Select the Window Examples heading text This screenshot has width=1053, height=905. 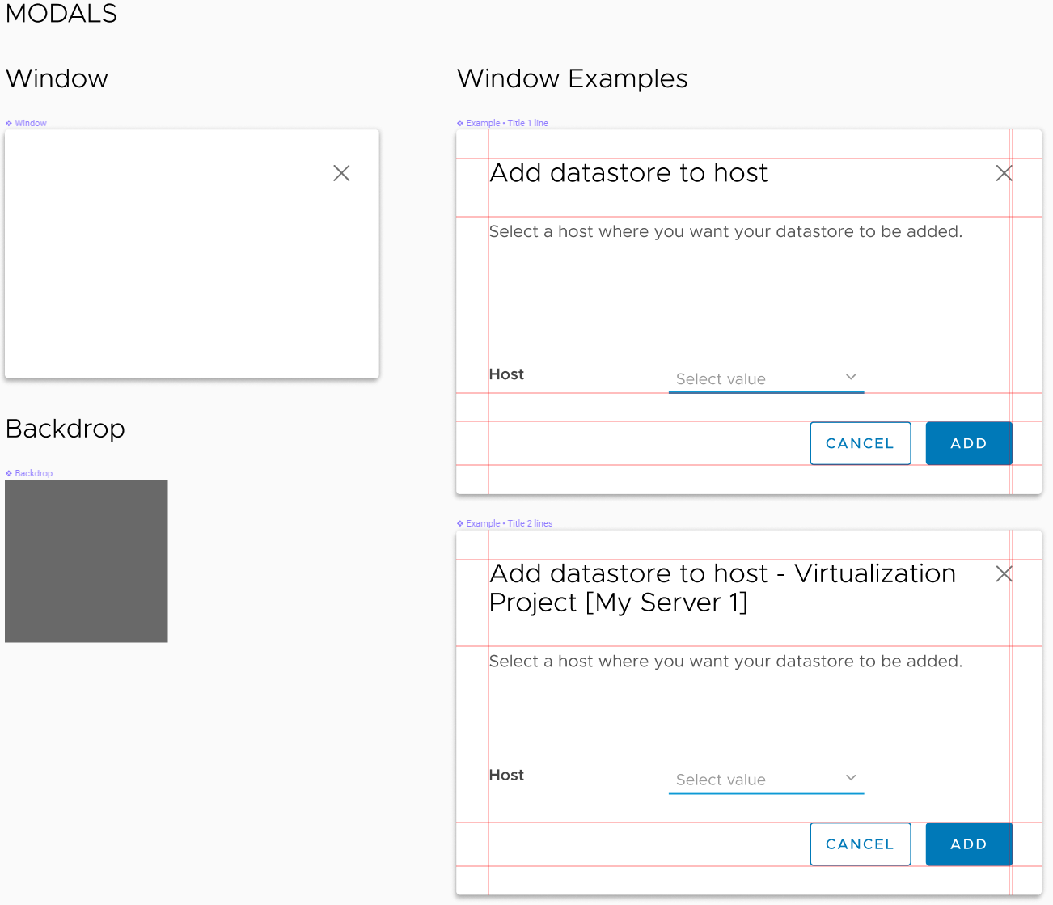point(573,78)
